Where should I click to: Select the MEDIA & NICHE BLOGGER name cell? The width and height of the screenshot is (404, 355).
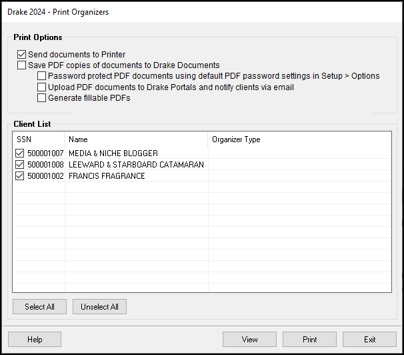[113, 153]
